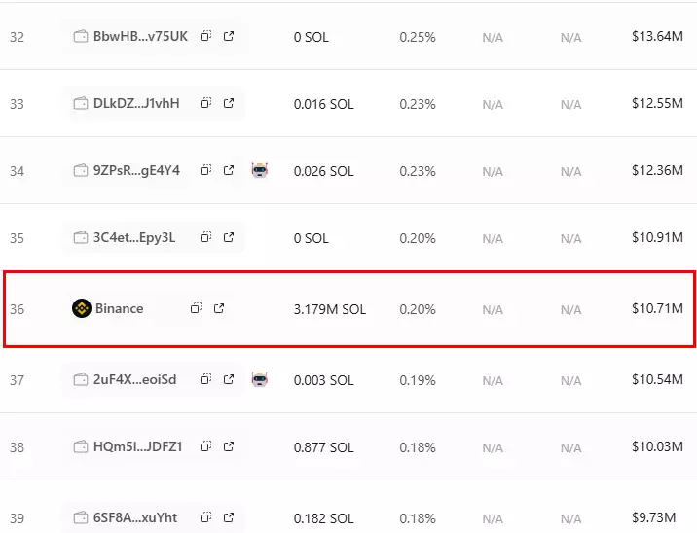The width and height of the screenshot is (697, 533).
Task: Copy DLkDZ...J1vhH wallet address
Action: [205, 103]
